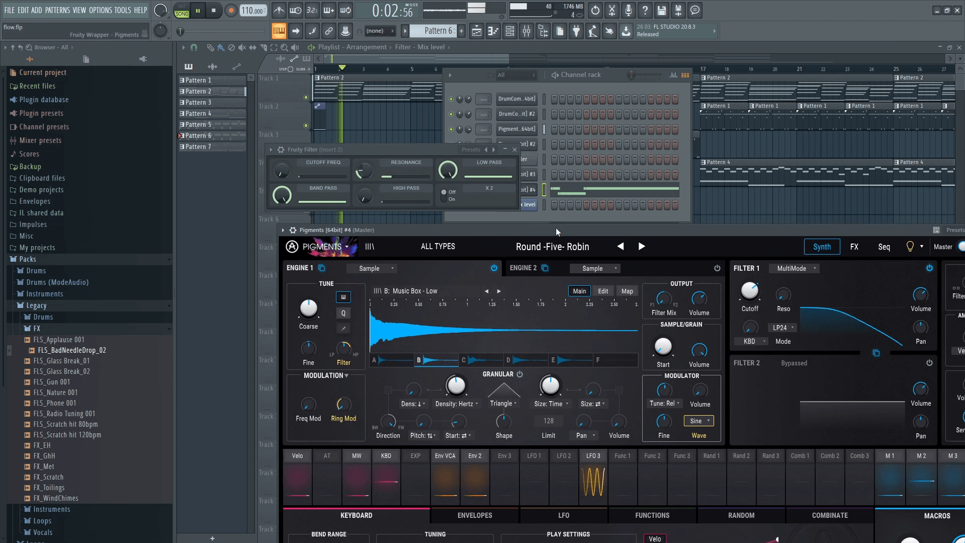Click the typing keyboard to piano icon

pyautogui.click(x=279, y=31)
